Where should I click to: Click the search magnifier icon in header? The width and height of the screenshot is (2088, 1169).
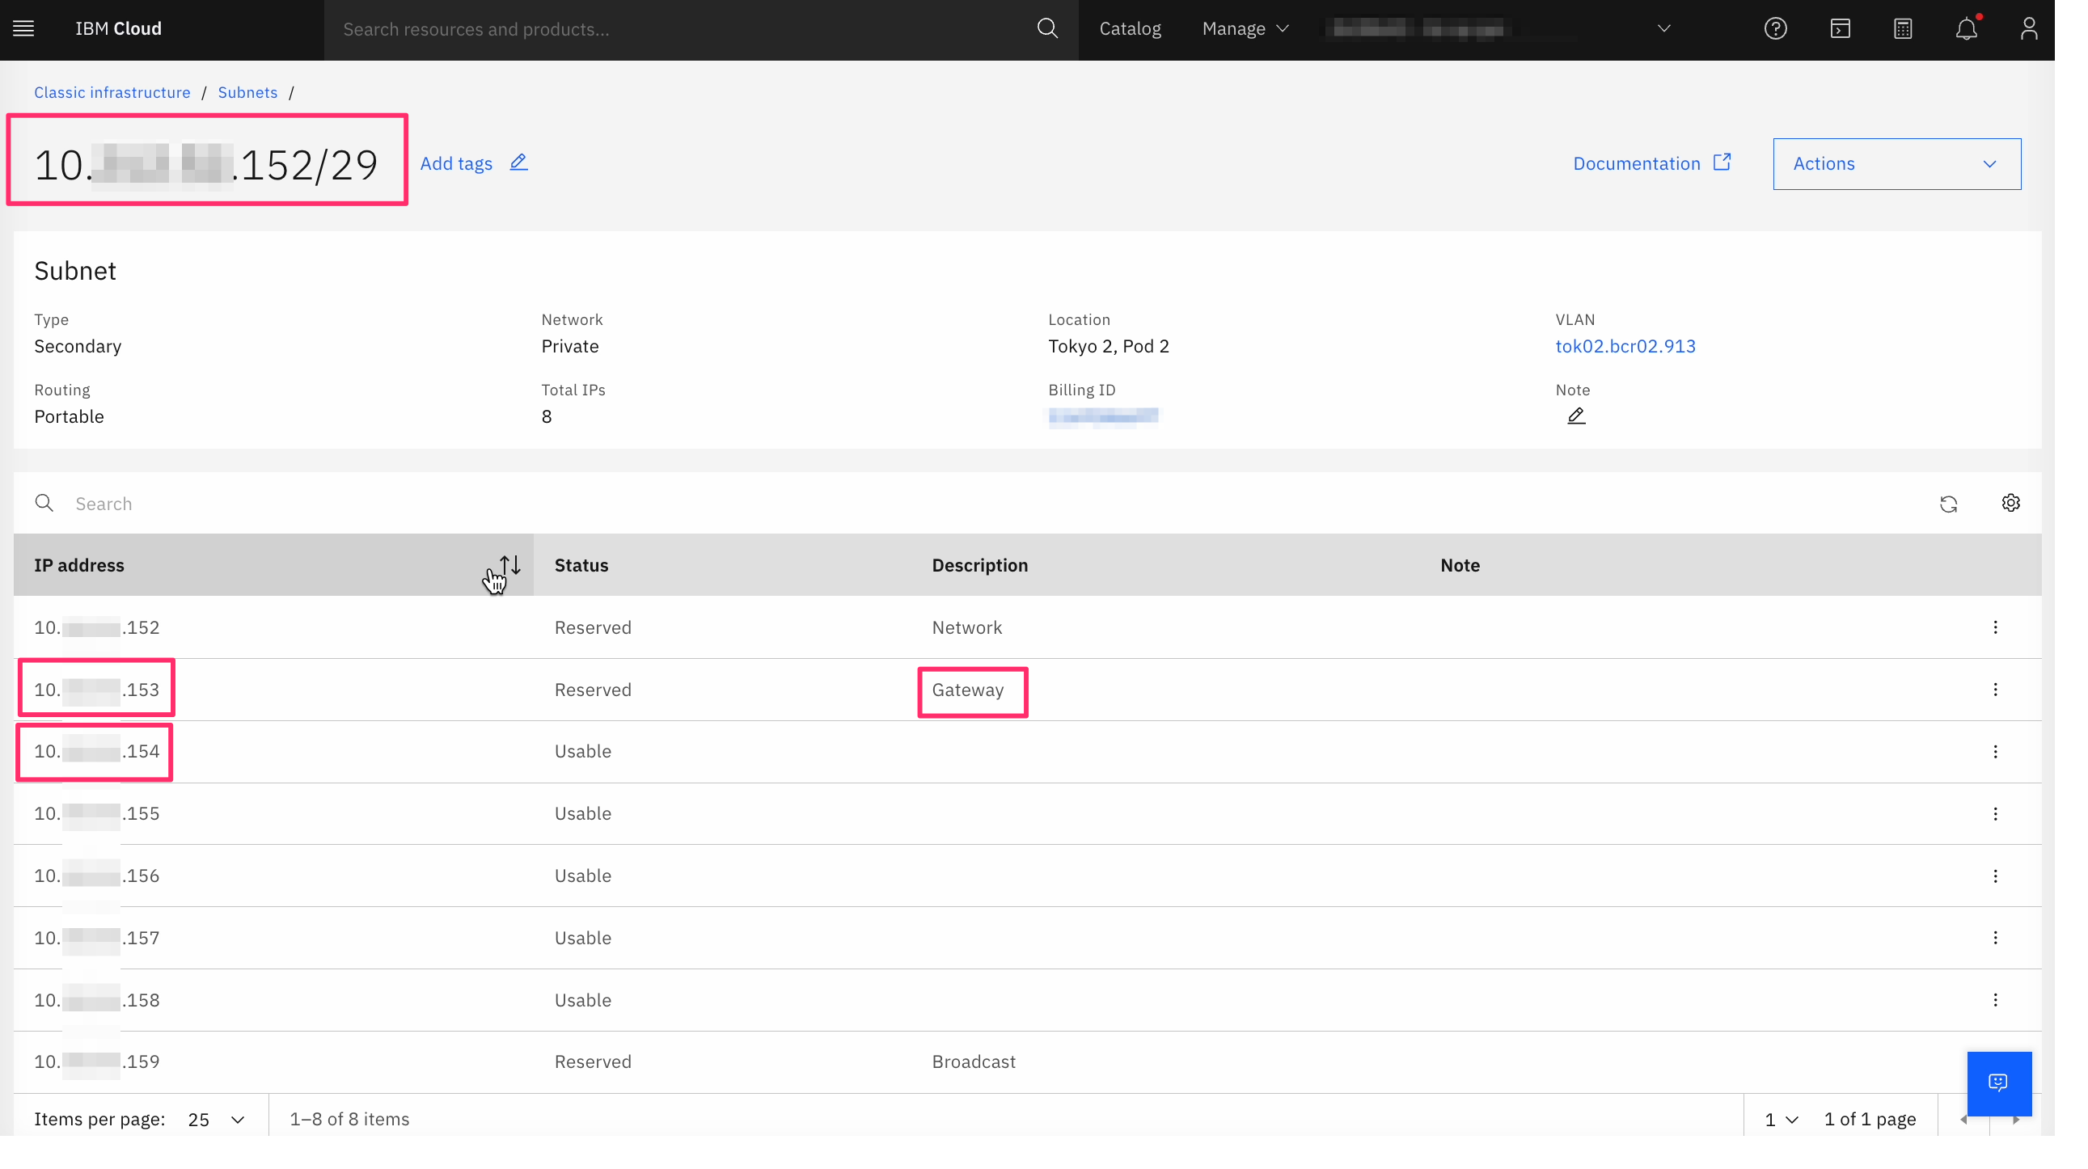[1046, 29]
